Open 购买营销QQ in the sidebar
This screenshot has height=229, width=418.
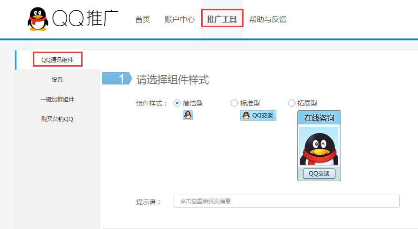coord(57,119)
